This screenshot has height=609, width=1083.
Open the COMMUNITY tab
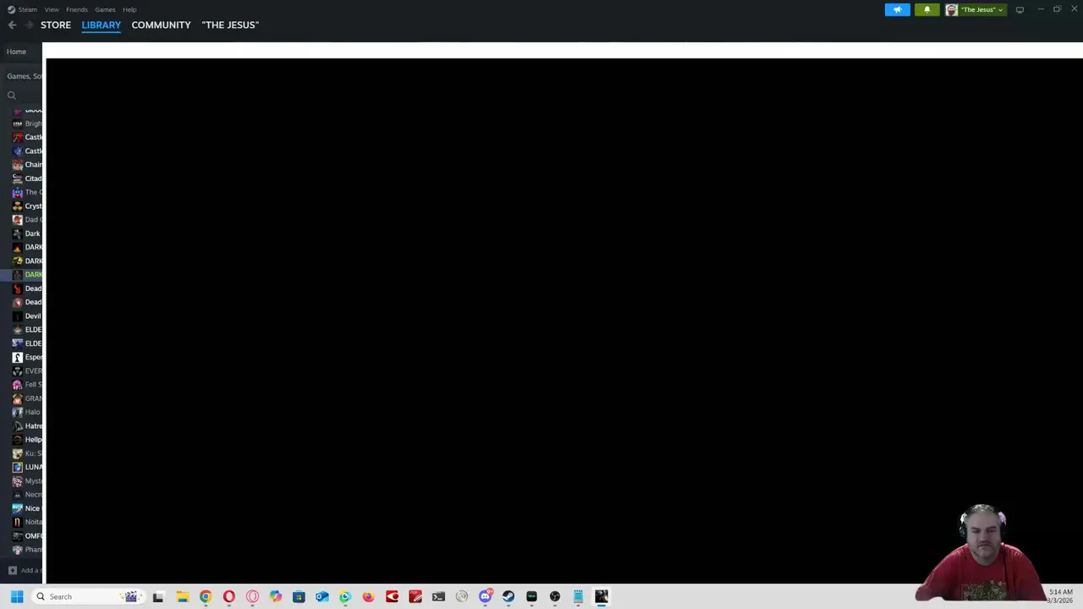(x=161, y=25)
